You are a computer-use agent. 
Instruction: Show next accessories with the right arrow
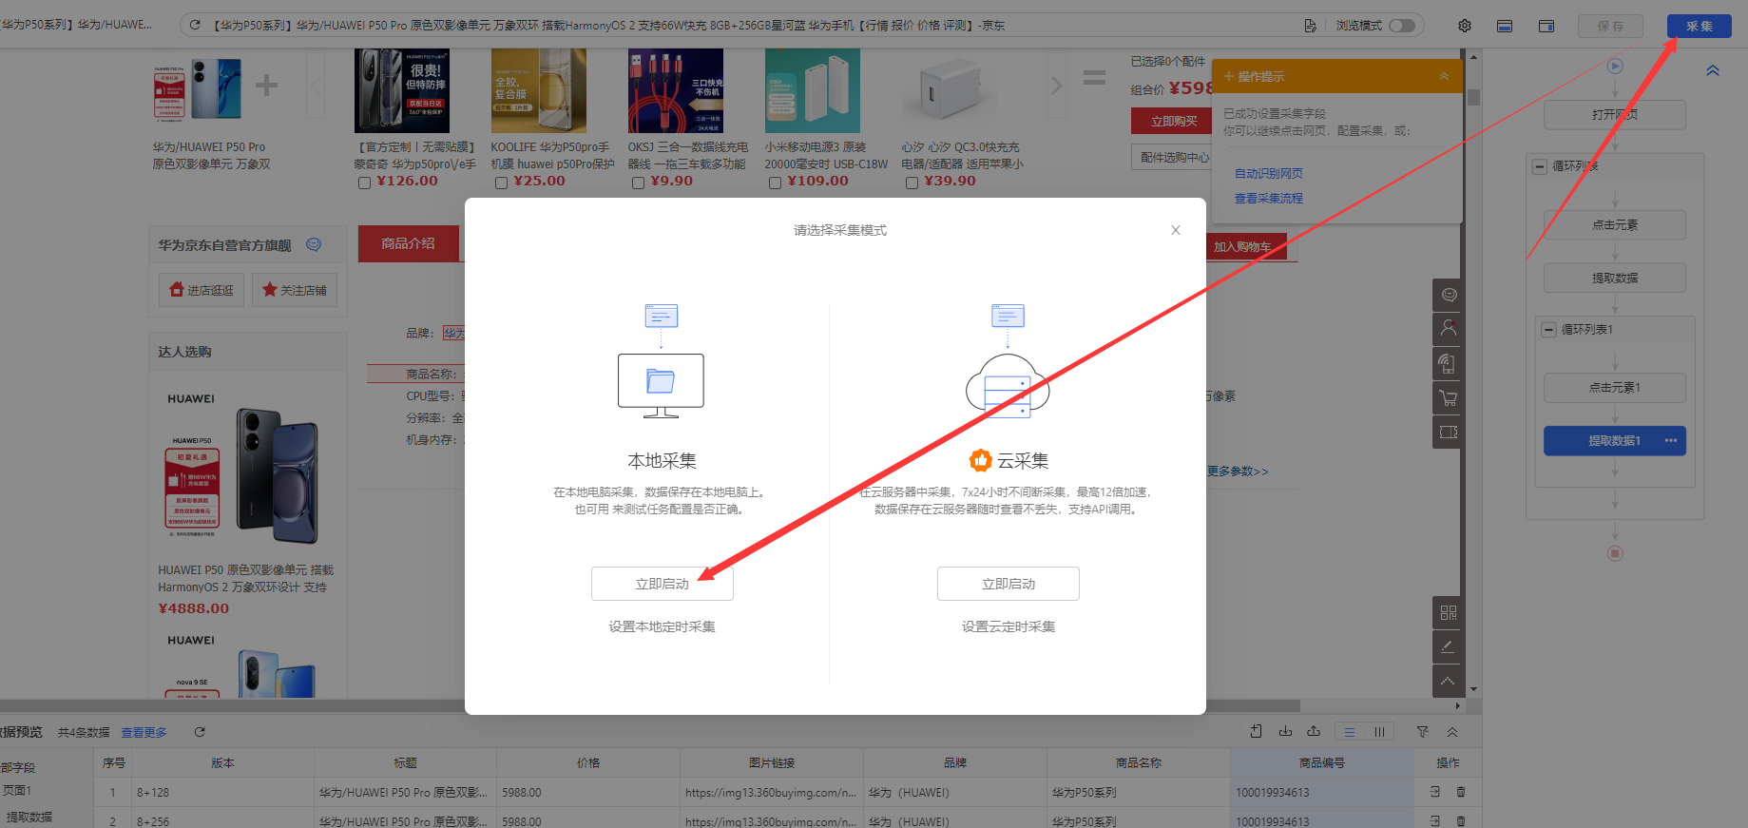point(1057,86)
